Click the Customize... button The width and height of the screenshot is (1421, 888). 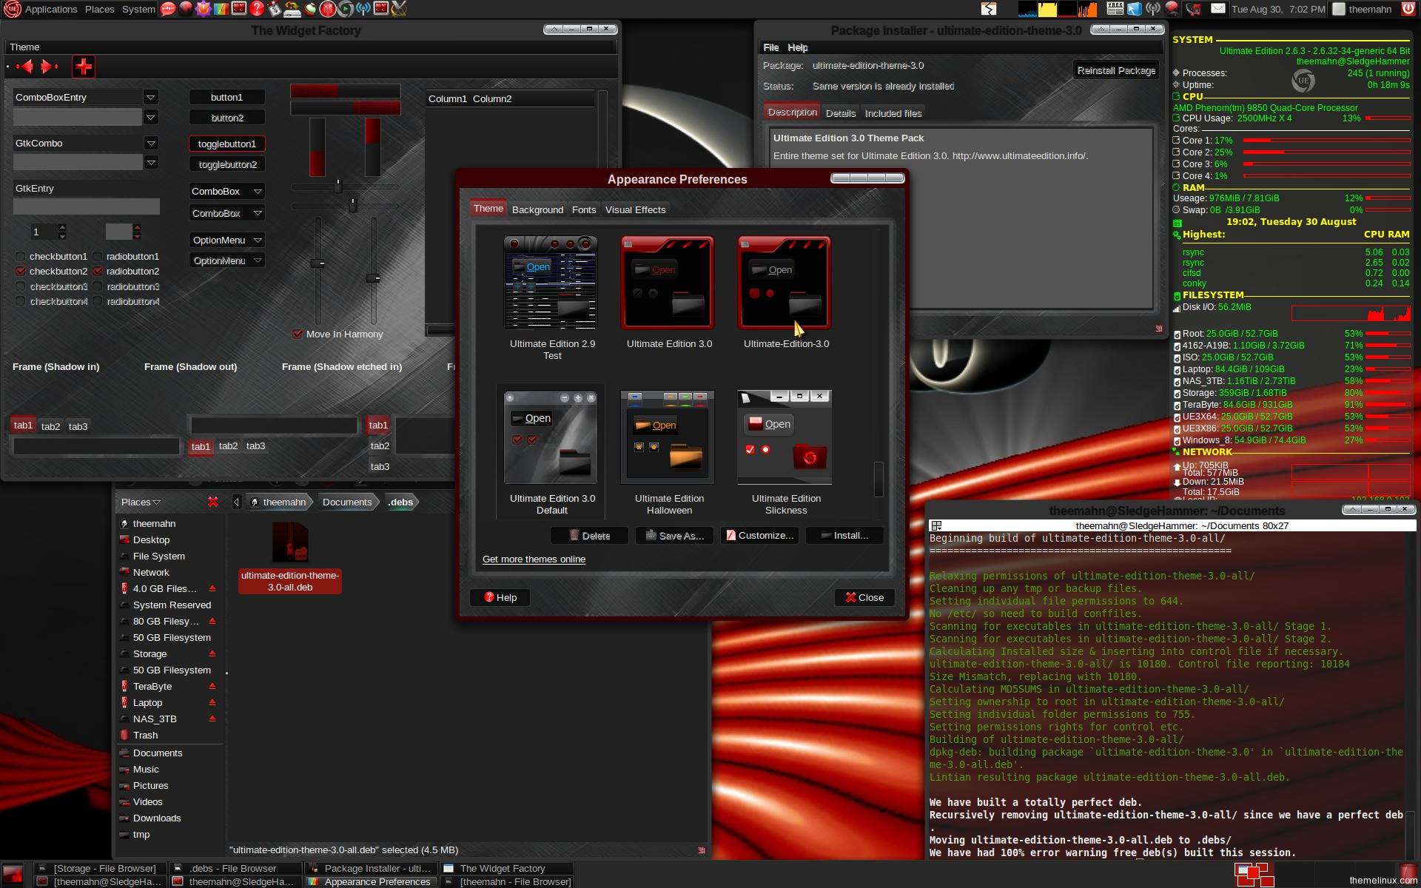759,535
